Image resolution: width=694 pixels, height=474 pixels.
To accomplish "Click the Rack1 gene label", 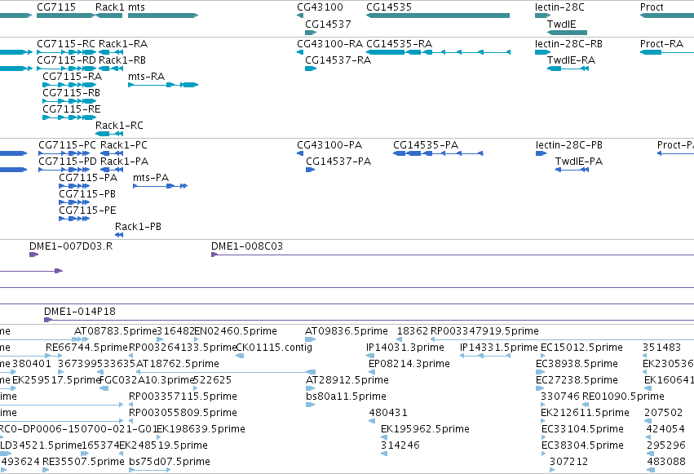I will pos(110,7).
